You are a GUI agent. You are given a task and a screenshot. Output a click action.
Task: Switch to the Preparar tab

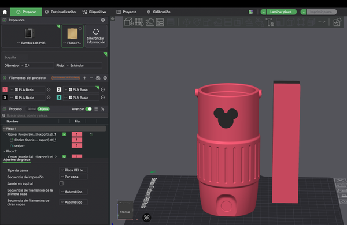coord(26,12)
